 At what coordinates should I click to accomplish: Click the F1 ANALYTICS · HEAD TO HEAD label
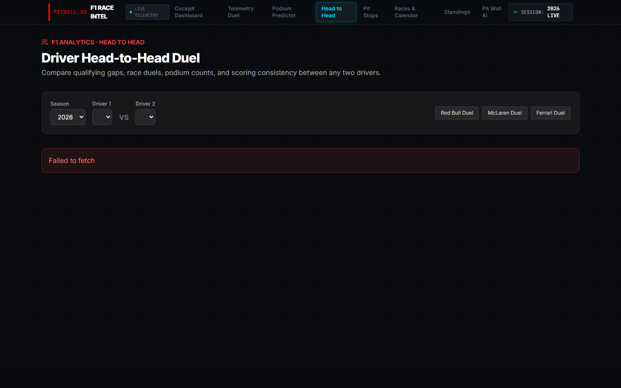(x=98, y=42)
